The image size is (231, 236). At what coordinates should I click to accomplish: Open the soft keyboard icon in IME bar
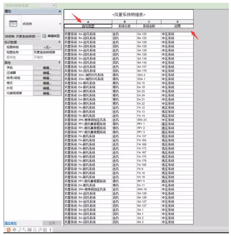(30, 230)
